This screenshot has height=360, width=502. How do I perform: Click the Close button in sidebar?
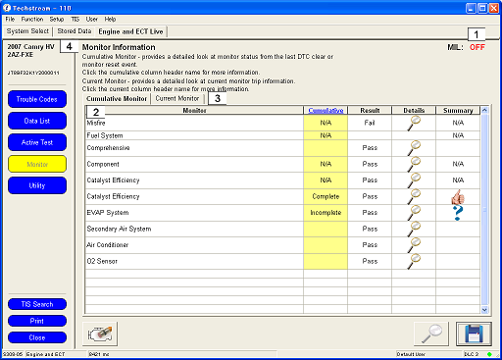[x=37, y=337]
